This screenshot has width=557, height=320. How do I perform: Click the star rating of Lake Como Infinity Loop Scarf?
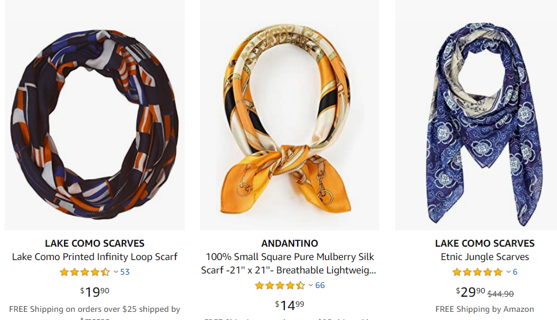point(84,272)
